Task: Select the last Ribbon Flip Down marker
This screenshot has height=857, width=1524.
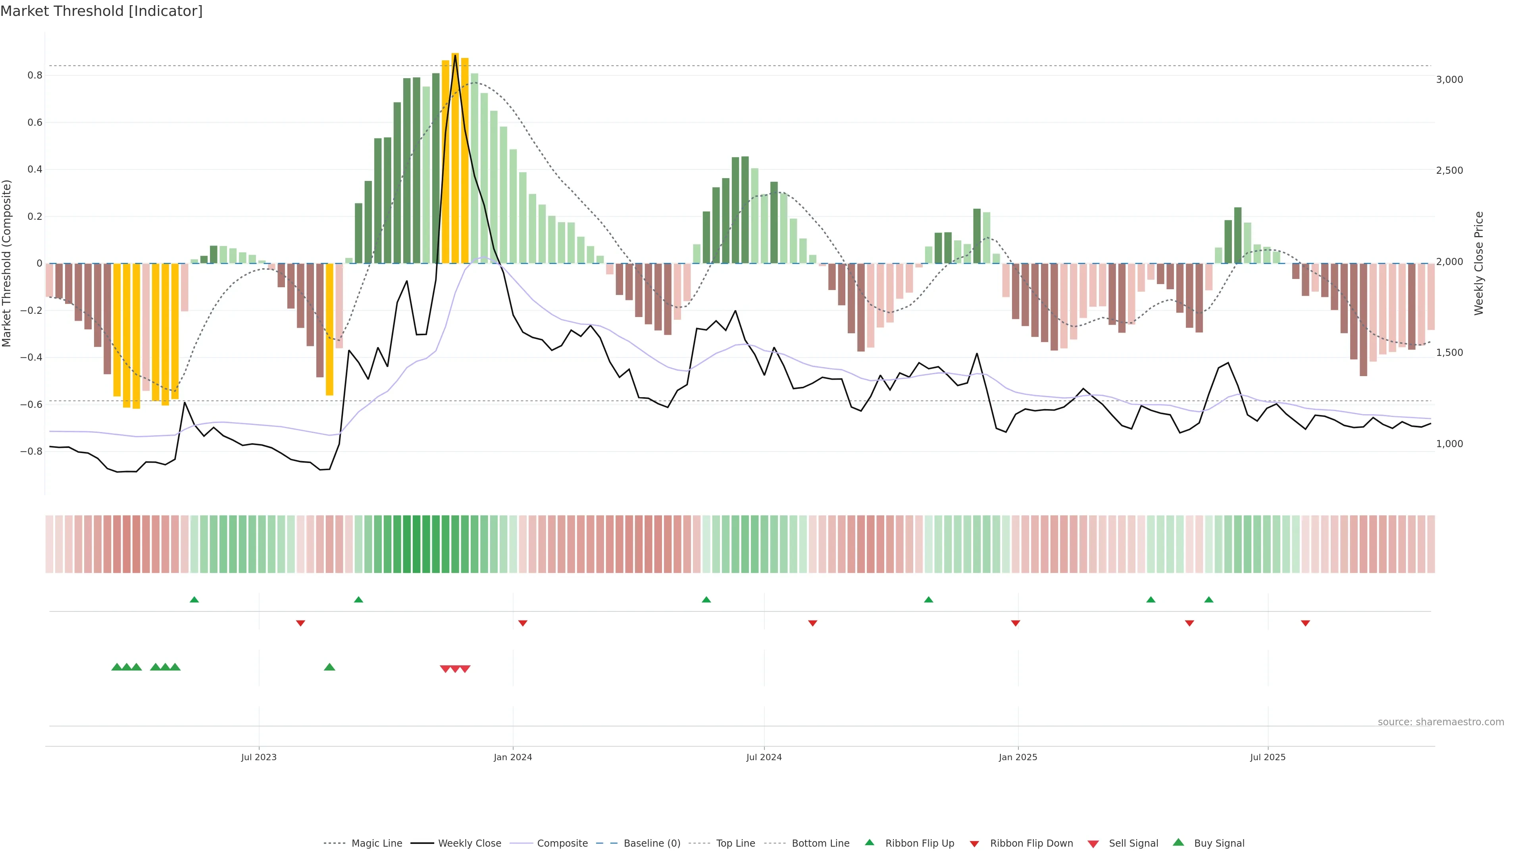Action: click(1305, 623)
